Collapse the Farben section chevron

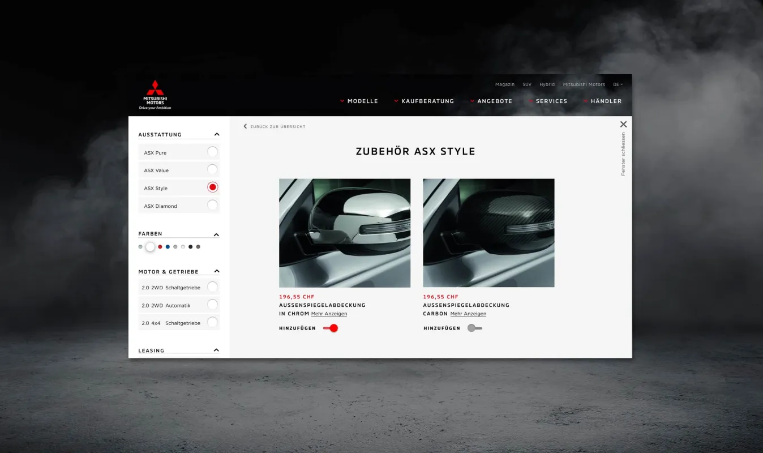pos(216,234)
